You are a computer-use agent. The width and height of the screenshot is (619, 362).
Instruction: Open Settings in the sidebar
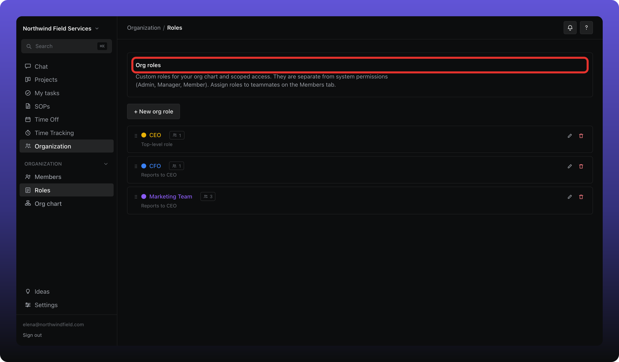point(67,305)
